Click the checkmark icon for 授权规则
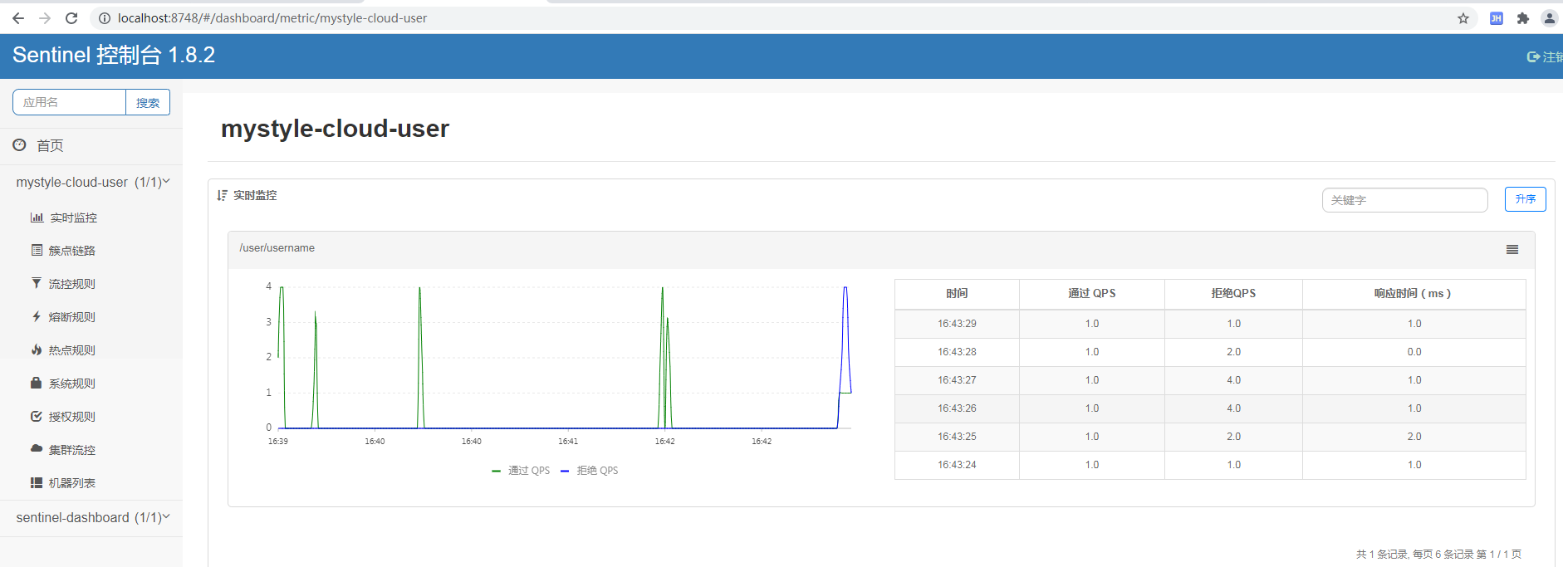Viewport: 1563px width, 567px height. pyautogui.click(x=37, y=416)
